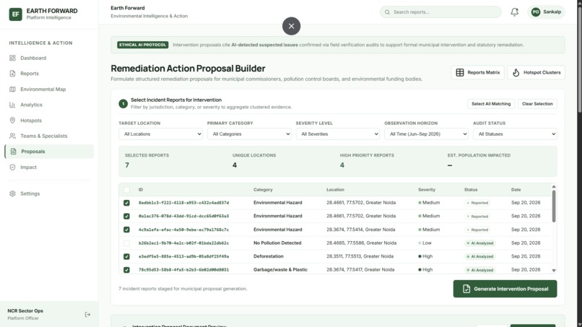The height and width of the screenshot is (327, 582).
Task: Open Hotspot Clusters view
Action: pos(536,72)
